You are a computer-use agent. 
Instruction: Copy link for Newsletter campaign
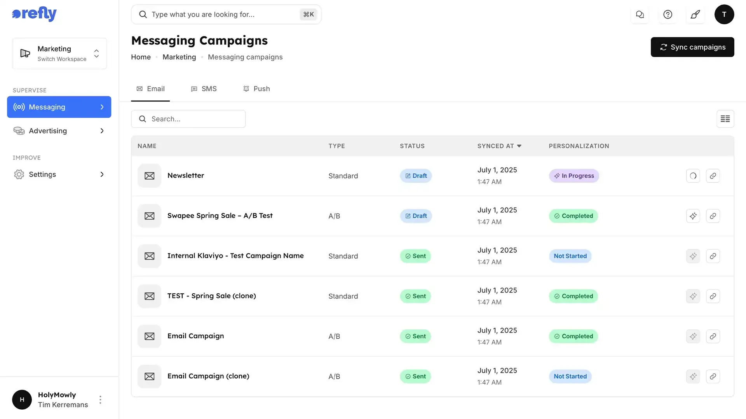click(713, 176)
